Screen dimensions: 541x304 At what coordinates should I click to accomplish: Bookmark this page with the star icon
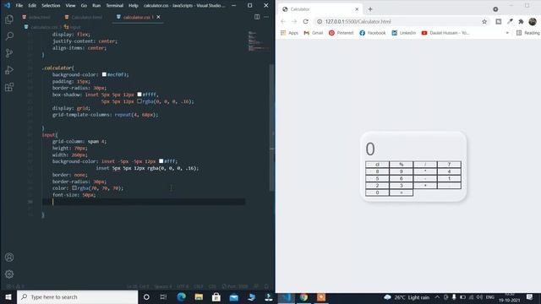coord(484,21)
